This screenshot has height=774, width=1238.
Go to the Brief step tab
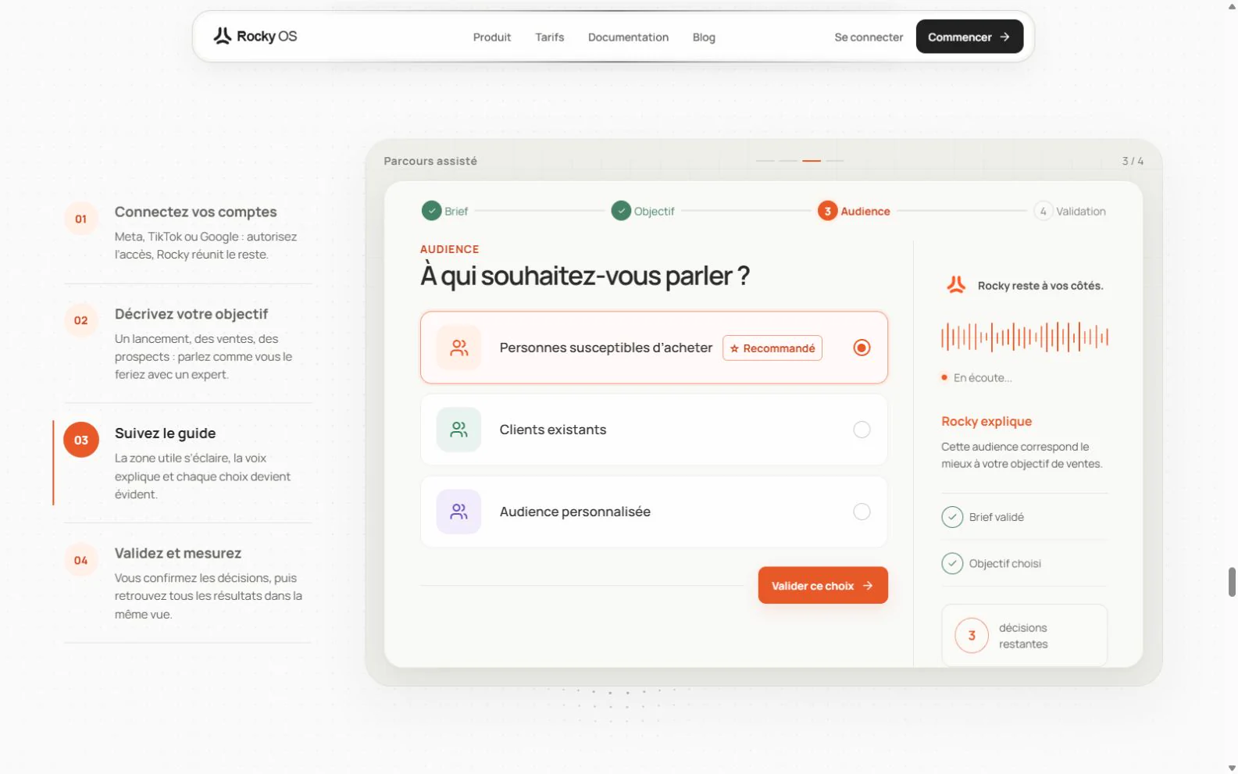tap(444, 211)
